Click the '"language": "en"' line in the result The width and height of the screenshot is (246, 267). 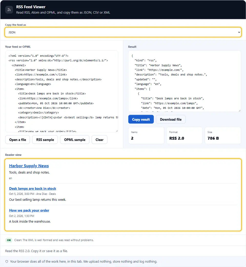point(148,84)
